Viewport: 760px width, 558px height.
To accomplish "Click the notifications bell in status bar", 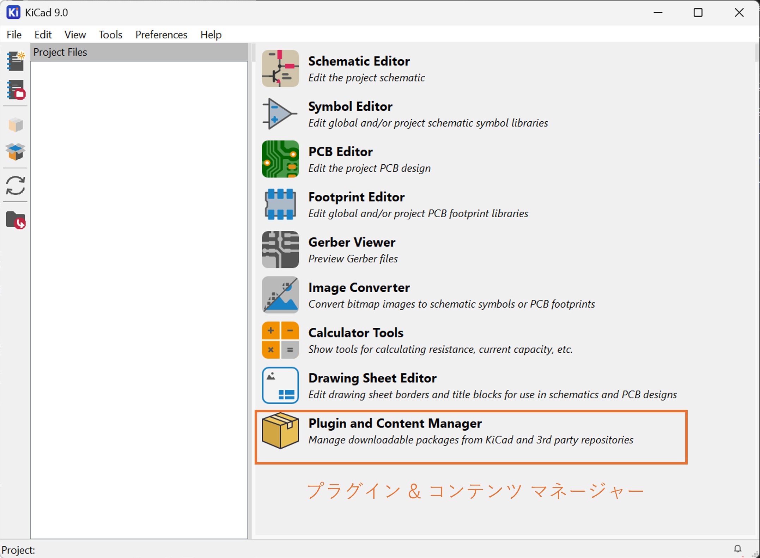I will (737, 549).
